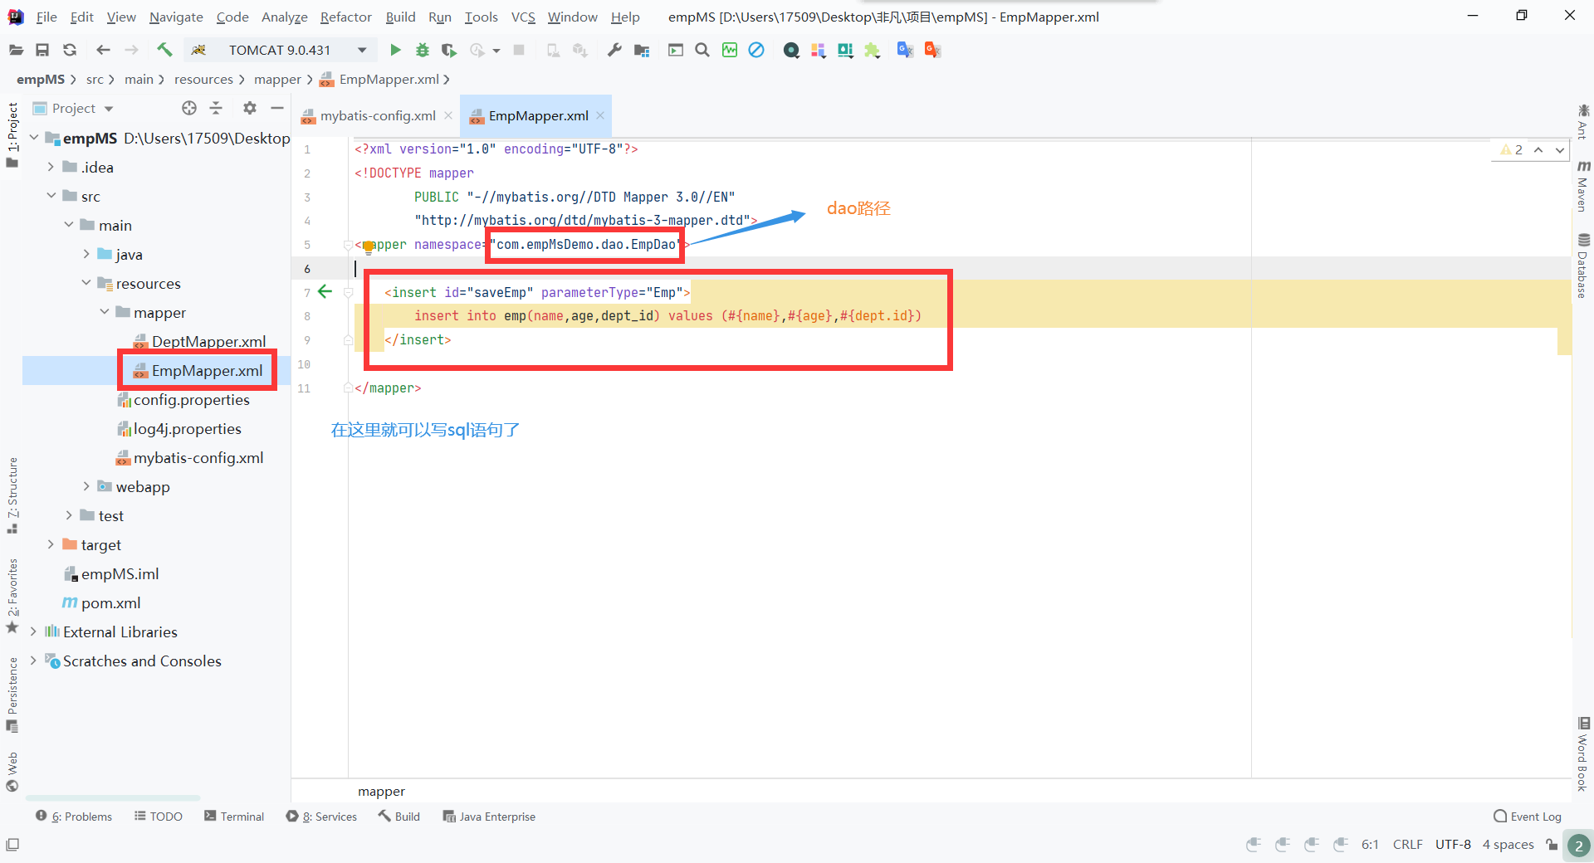Screen dimensions: 1594x863
Task: Open the Analyze menu
Action: coord(284,17)
